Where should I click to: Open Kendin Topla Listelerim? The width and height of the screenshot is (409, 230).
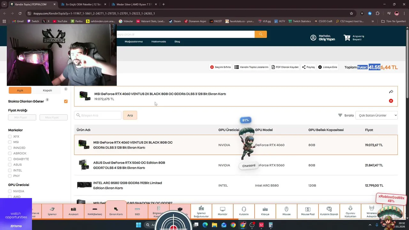[x=251, y=67]
